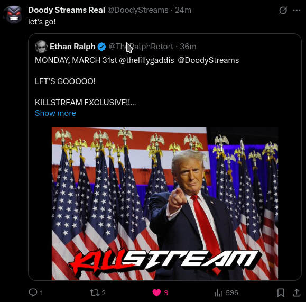Click the reply comment icon
The width and height of the screenshot is (306, 302).
pyautogui.click(x=33, y=292)
